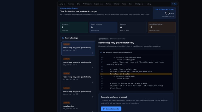Click code line 56 with pdf_files listing
202x112 pixels.
tap(136, 86)
